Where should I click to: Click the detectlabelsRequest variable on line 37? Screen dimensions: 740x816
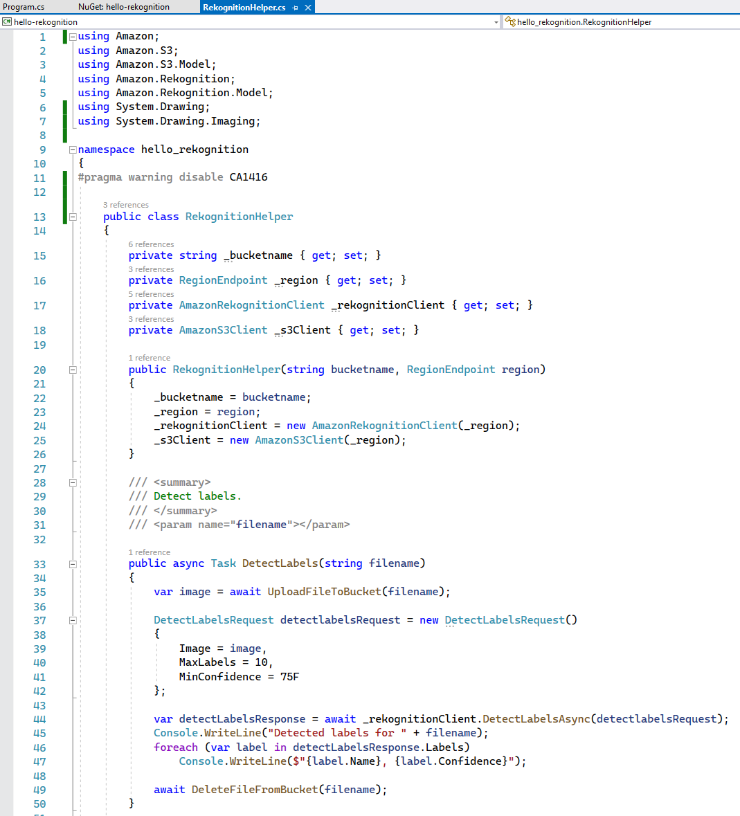341,620
